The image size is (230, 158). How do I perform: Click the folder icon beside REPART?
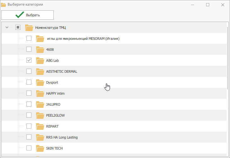[40, 126]
